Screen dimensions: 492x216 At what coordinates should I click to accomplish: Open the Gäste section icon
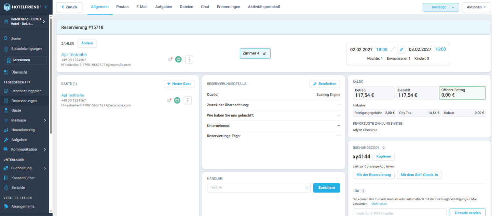tap(6, 110)
